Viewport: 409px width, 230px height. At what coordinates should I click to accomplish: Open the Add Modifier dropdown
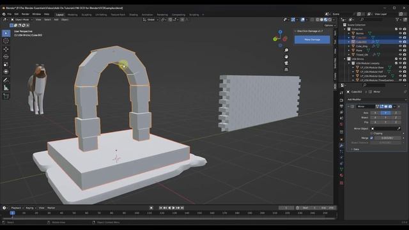tap(376, 100)
